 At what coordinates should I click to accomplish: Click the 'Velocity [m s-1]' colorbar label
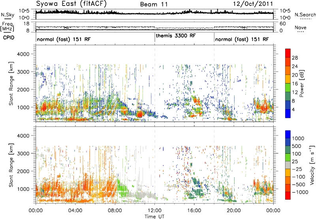pos(312,165)
